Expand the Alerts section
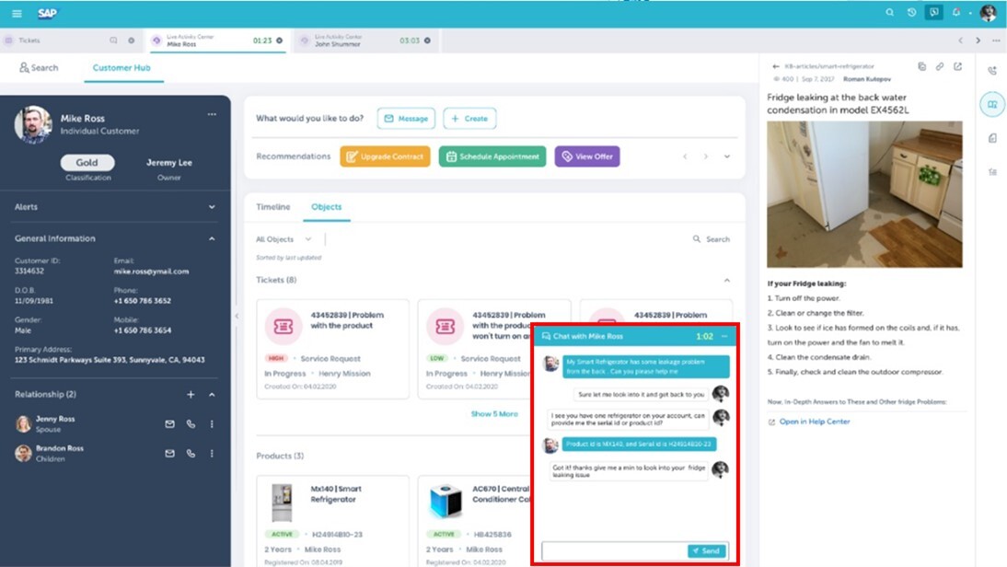Screen dimensions: 1007x567 pyautogui.click(x=212, y=207)
